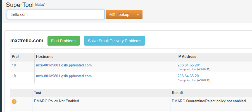Image resolution: width=252 pixels, height=112 pixels.
Task: Select DMARC Quarantine/Reject policy not enabled result
Action: click(x=209, y=101)
